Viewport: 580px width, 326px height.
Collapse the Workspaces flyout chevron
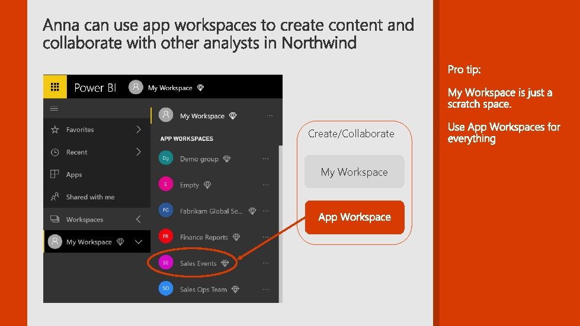[139, 220]
